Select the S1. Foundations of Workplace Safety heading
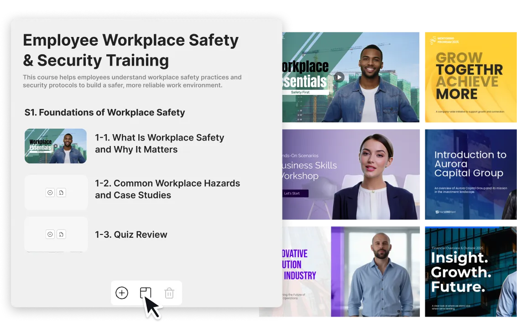This screenshot has width=517, height=328. (105, 112)
